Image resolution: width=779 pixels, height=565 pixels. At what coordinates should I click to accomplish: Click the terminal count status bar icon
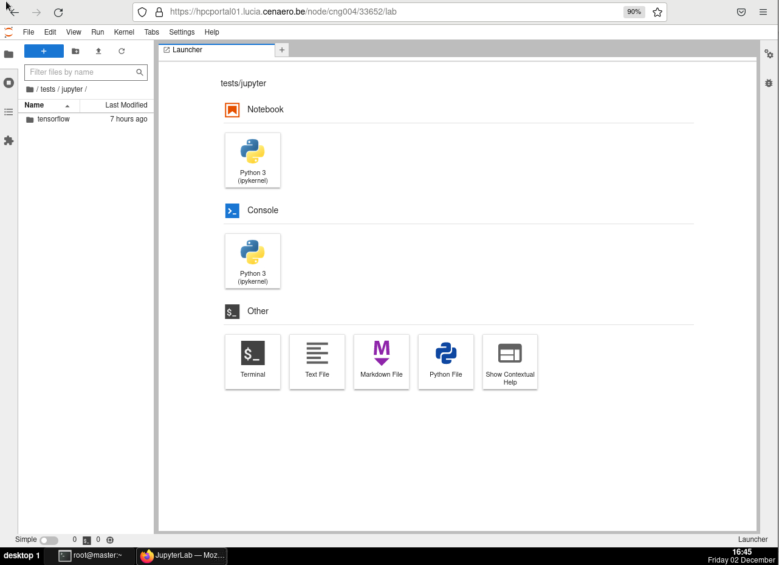click(87, 540)
